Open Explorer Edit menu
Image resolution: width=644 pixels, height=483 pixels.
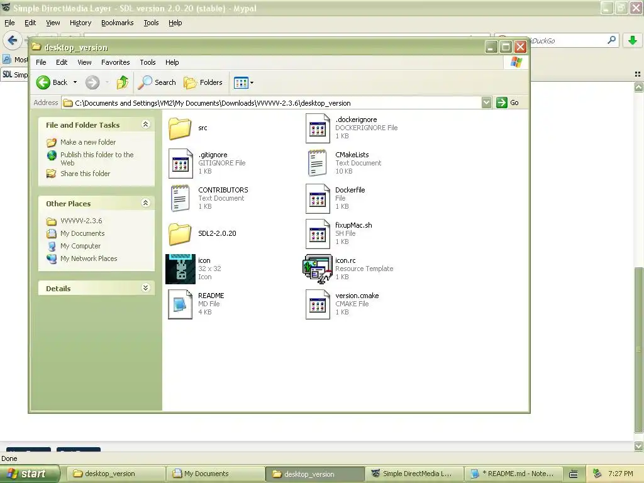[x=62, y=62]
